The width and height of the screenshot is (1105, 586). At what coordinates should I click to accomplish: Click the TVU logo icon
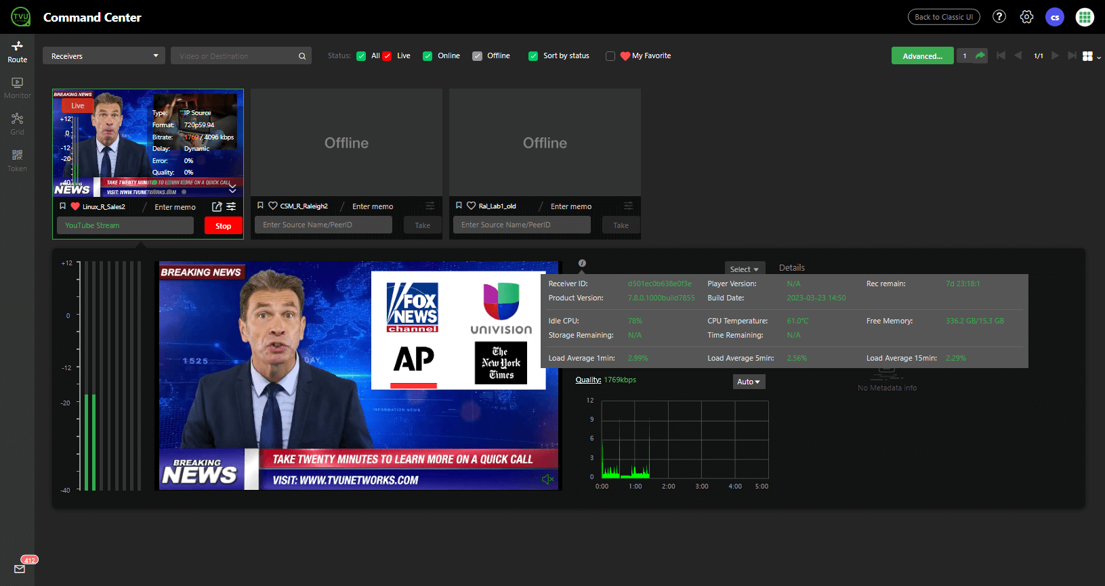pyautogui.click(x=20, y=17)
